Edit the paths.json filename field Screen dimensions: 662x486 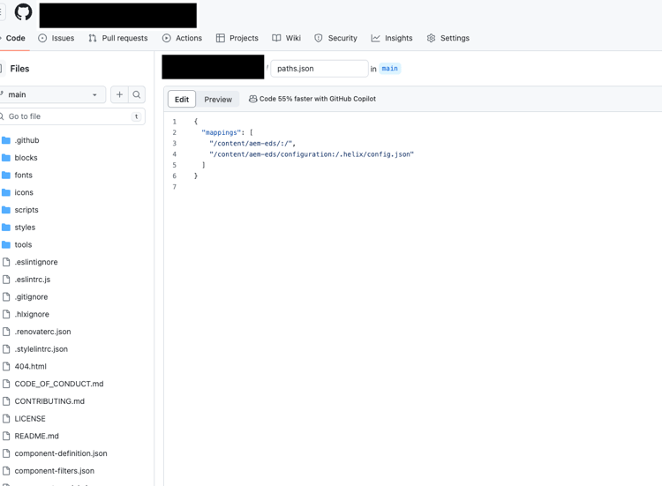pos(320,68)
